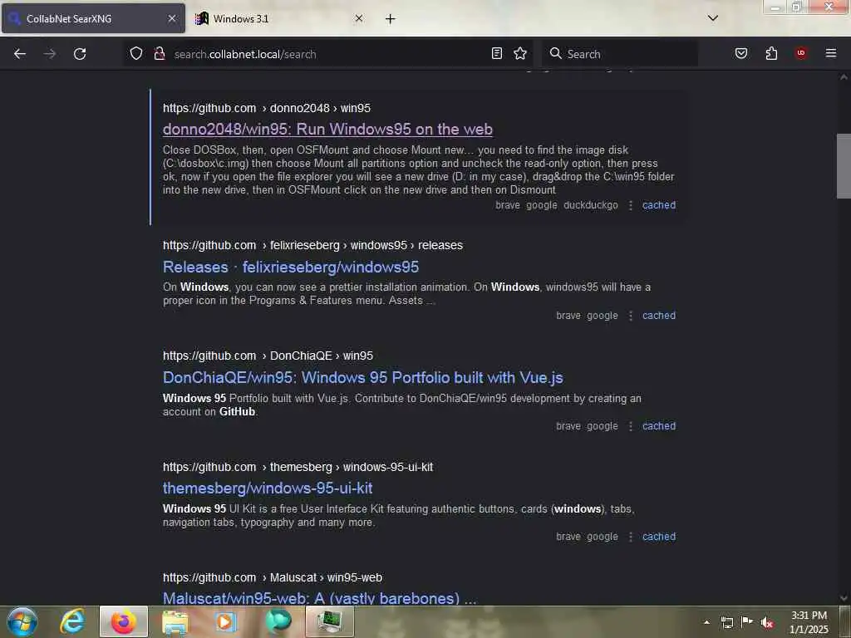Viewport: 851px width, 638px height.
Task: Open themesberg/windows-95-ui-kit link
Action: click(268, 488)
